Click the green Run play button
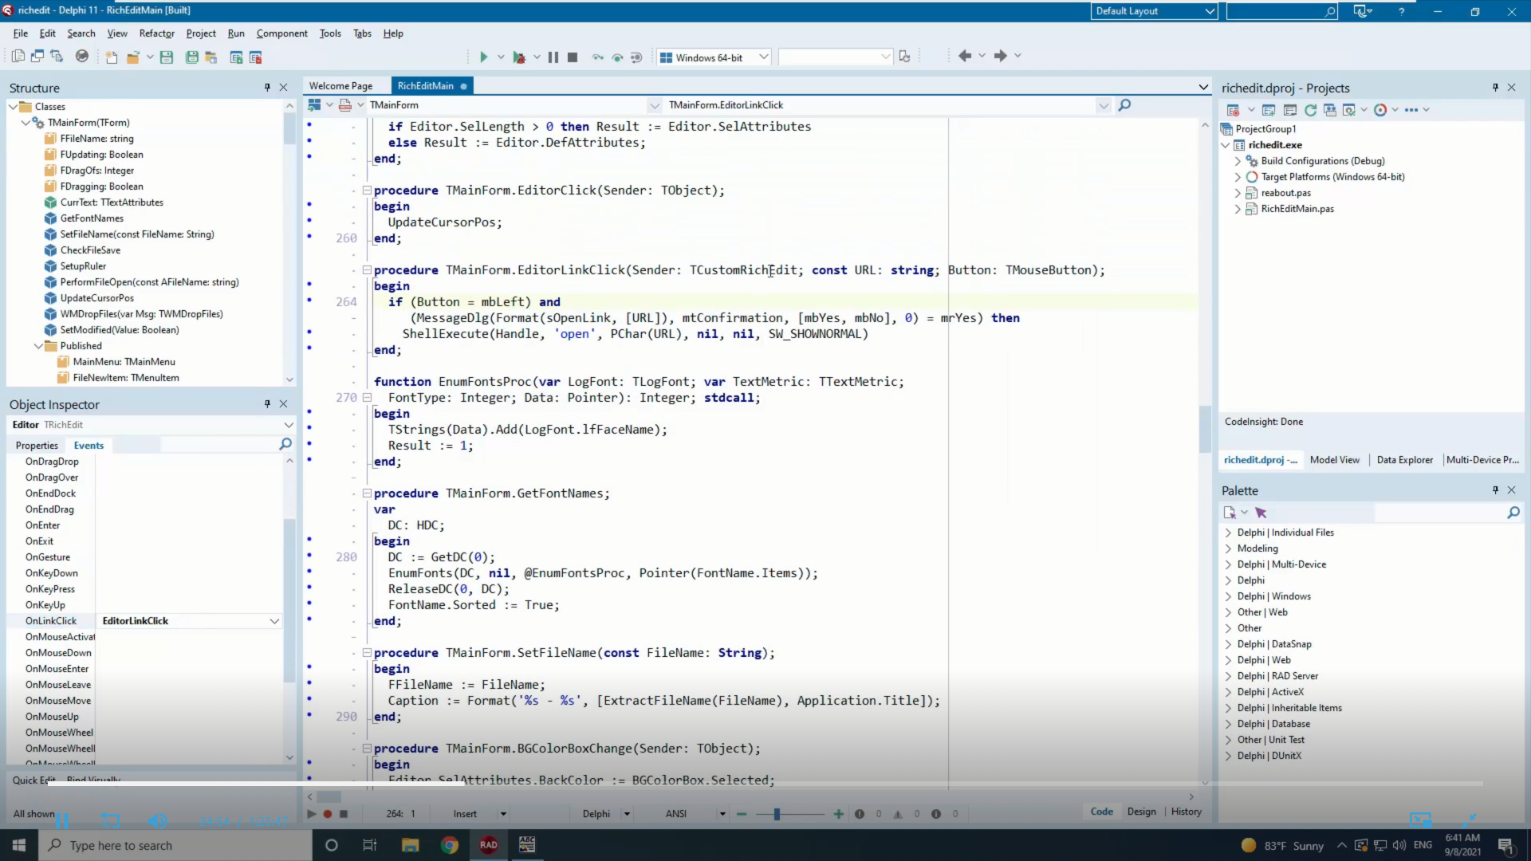 point(483,57)
